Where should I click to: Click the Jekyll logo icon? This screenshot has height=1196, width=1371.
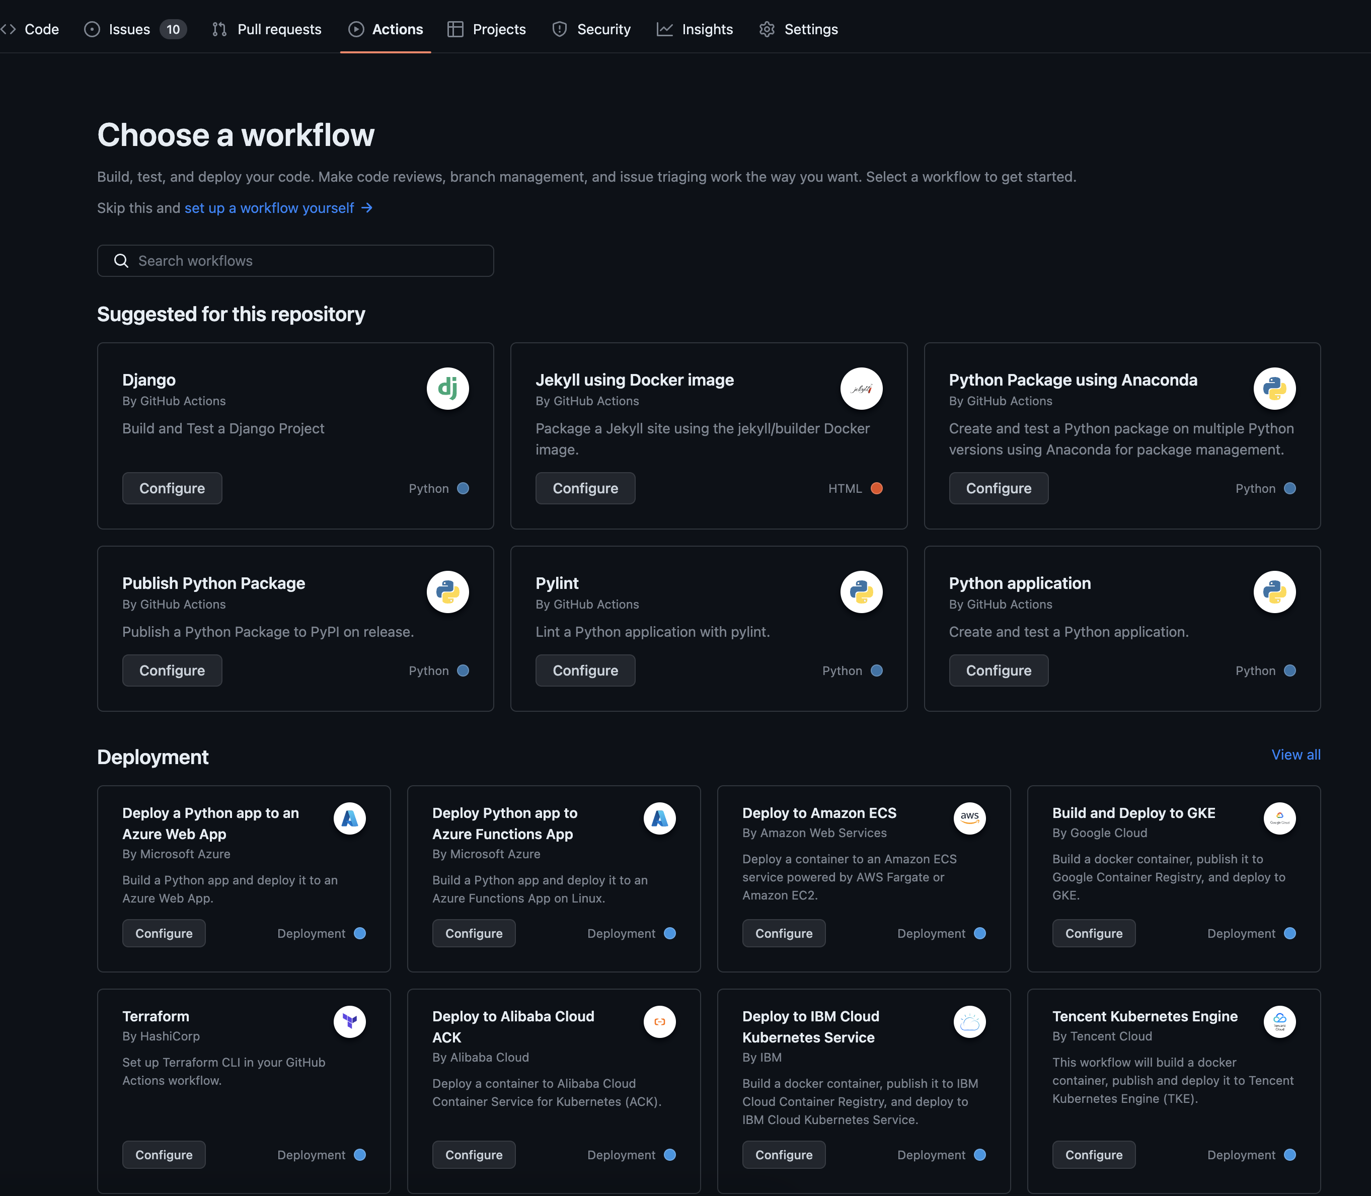861,389
